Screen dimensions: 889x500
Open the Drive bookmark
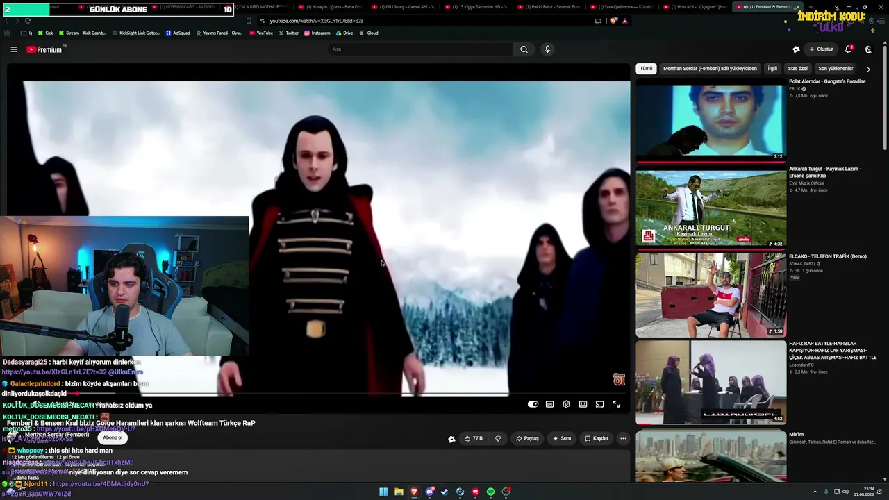344,33
